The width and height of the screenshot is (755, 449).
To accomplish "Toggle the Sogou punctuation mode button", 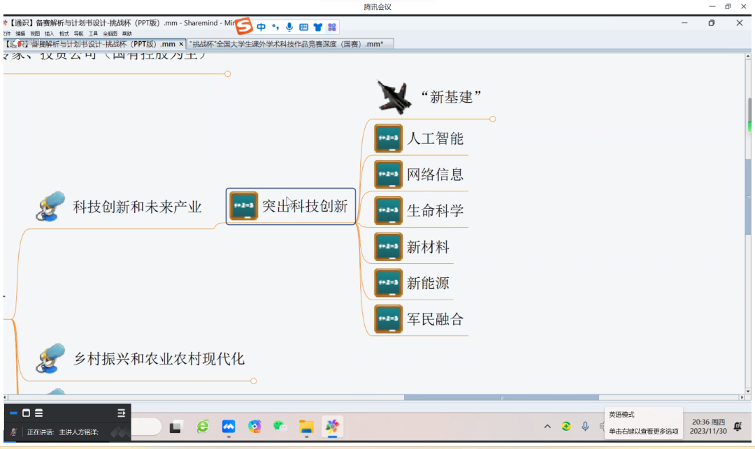I will click(x=275, y=27).
